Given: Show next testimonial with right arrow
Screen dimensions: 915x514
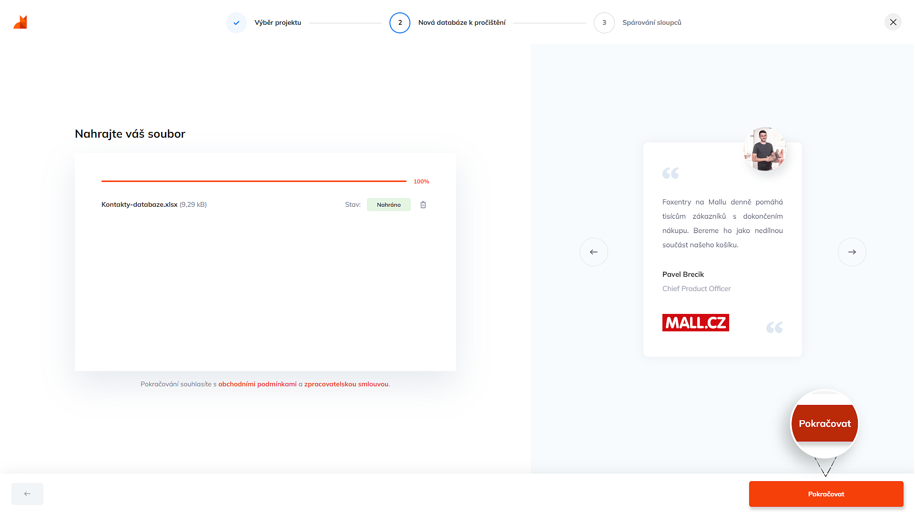Looking at the screenshot, I should pos(852,252).
